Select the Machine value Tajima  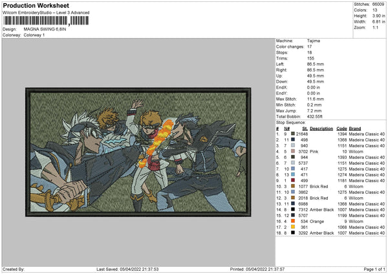(314, 41)
